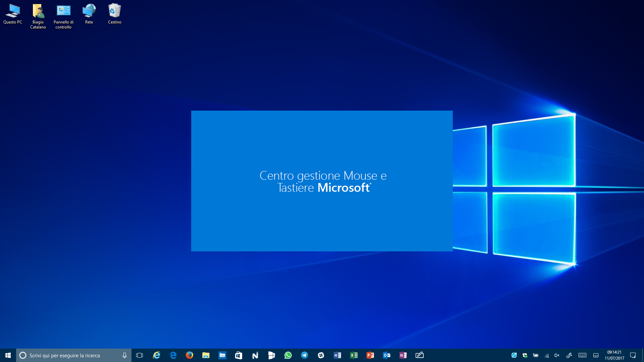Open the Windows Start menu
The height and width of the screenshot is (362, 644).
point(8,355)
